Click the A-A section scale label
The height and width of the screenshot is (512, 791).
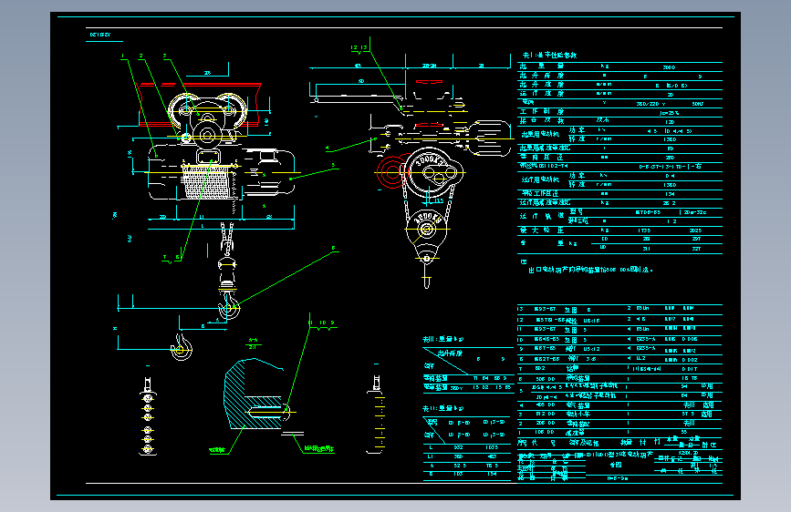click(253, 343)
